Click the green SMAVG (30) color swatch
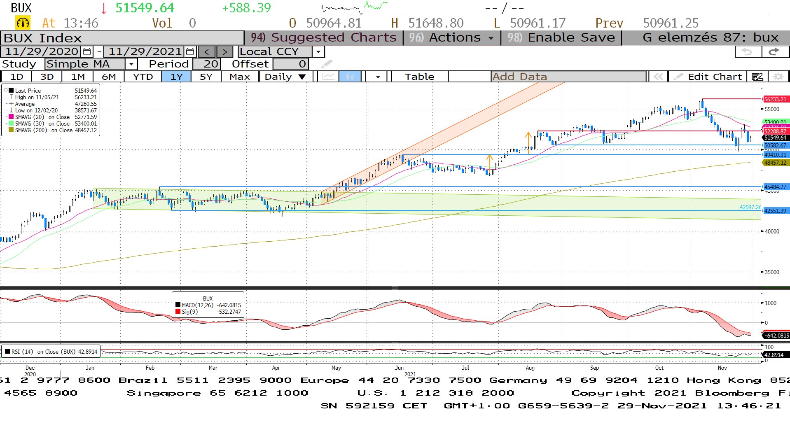This screenshot has width=790, height=422. coord(11,124)
